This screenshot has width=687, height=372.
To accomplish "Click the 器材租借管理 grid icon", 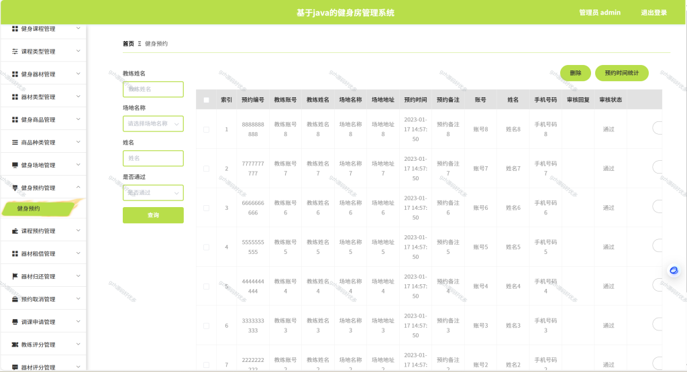I will 15,253.
